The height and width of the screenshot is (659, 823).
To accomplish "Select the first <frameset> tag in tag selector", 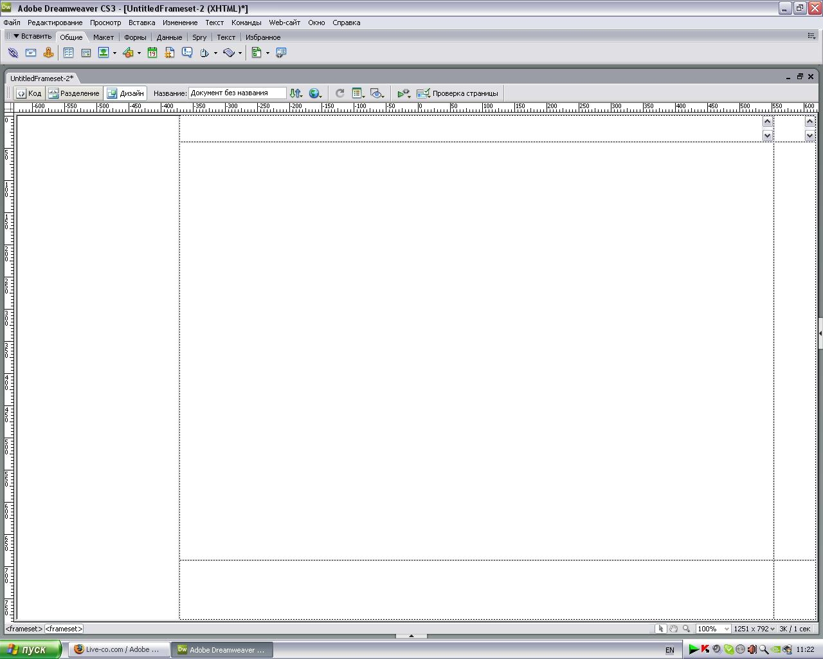I will pos(24,629).
